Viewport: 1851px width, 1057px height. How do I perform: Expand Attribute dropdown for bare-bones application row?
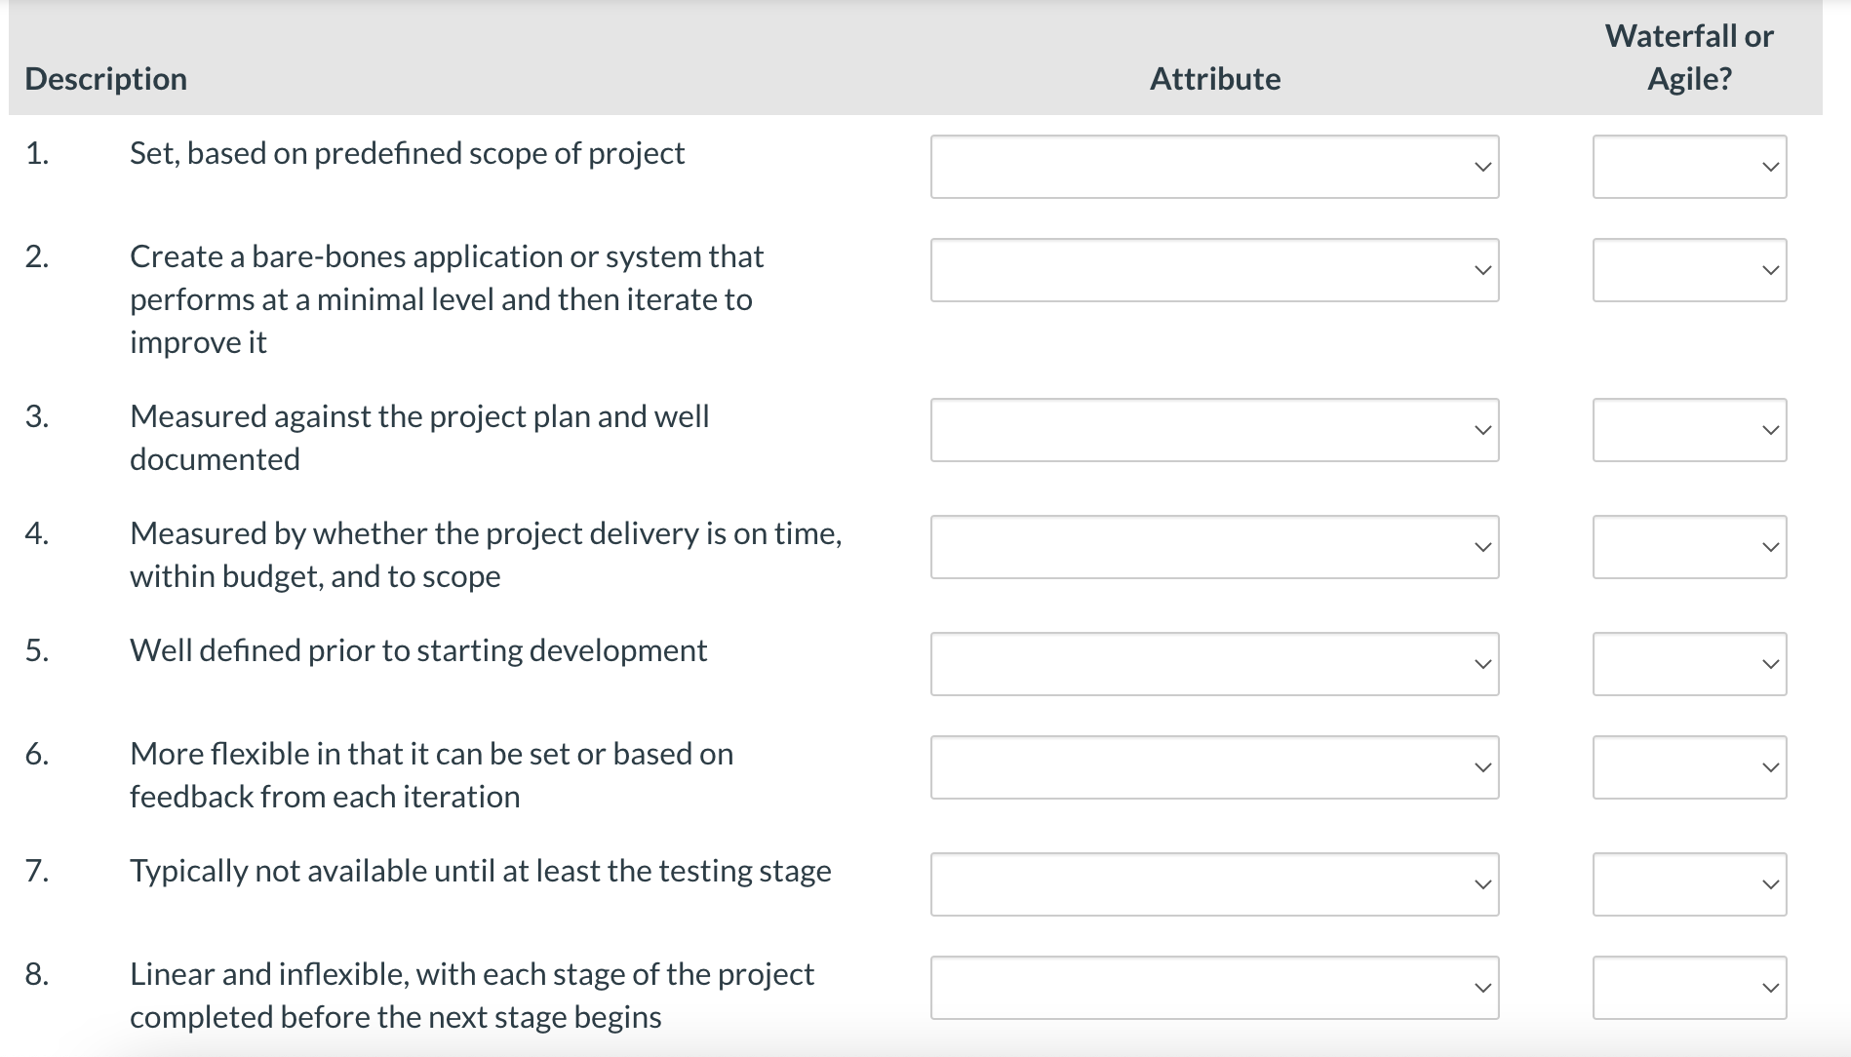[x=1214, y=270]
